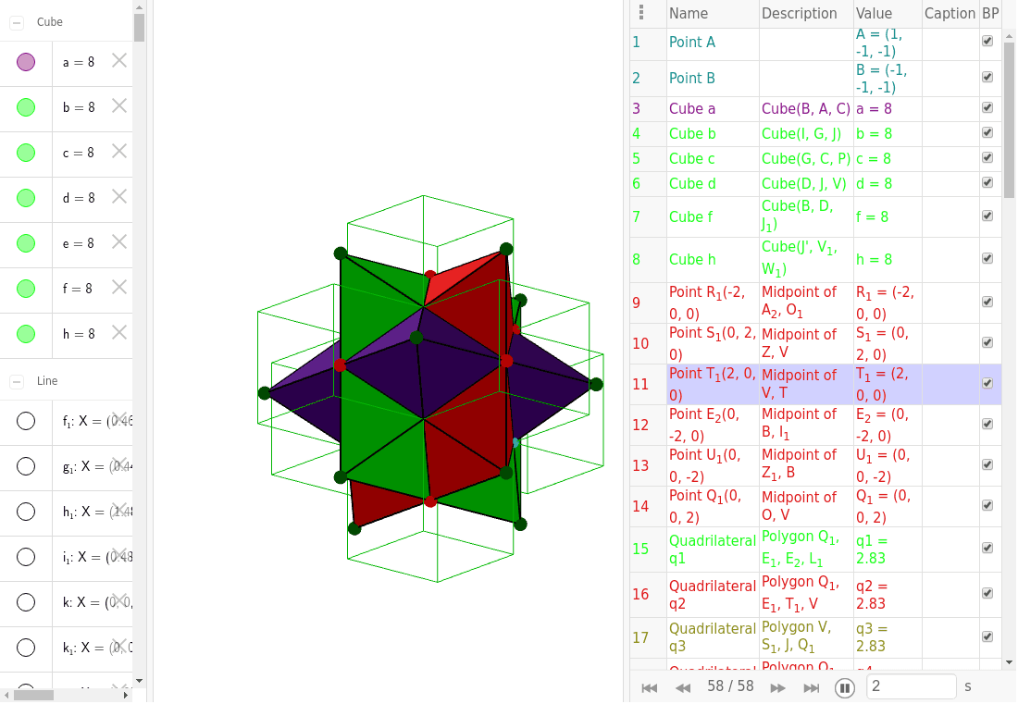Viewport: 1018px width, 704px height.
Task: Select row 1 Point A in protocol
Action: coord(815,43)
